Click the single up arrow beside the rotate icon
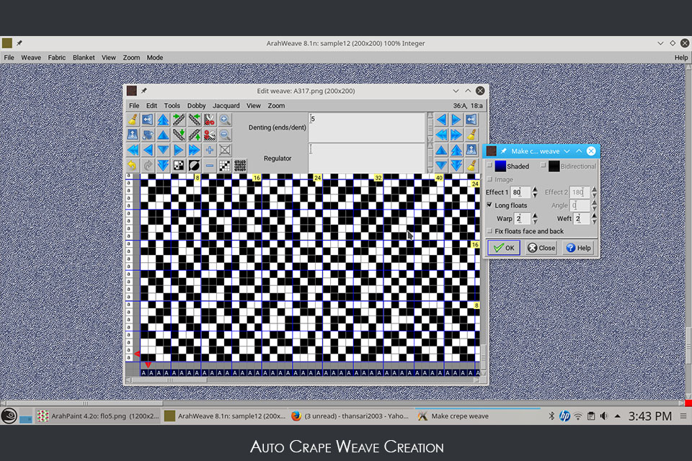Viewport: 692px width, 461px height. pyautogui.click(x=164, y=135)
